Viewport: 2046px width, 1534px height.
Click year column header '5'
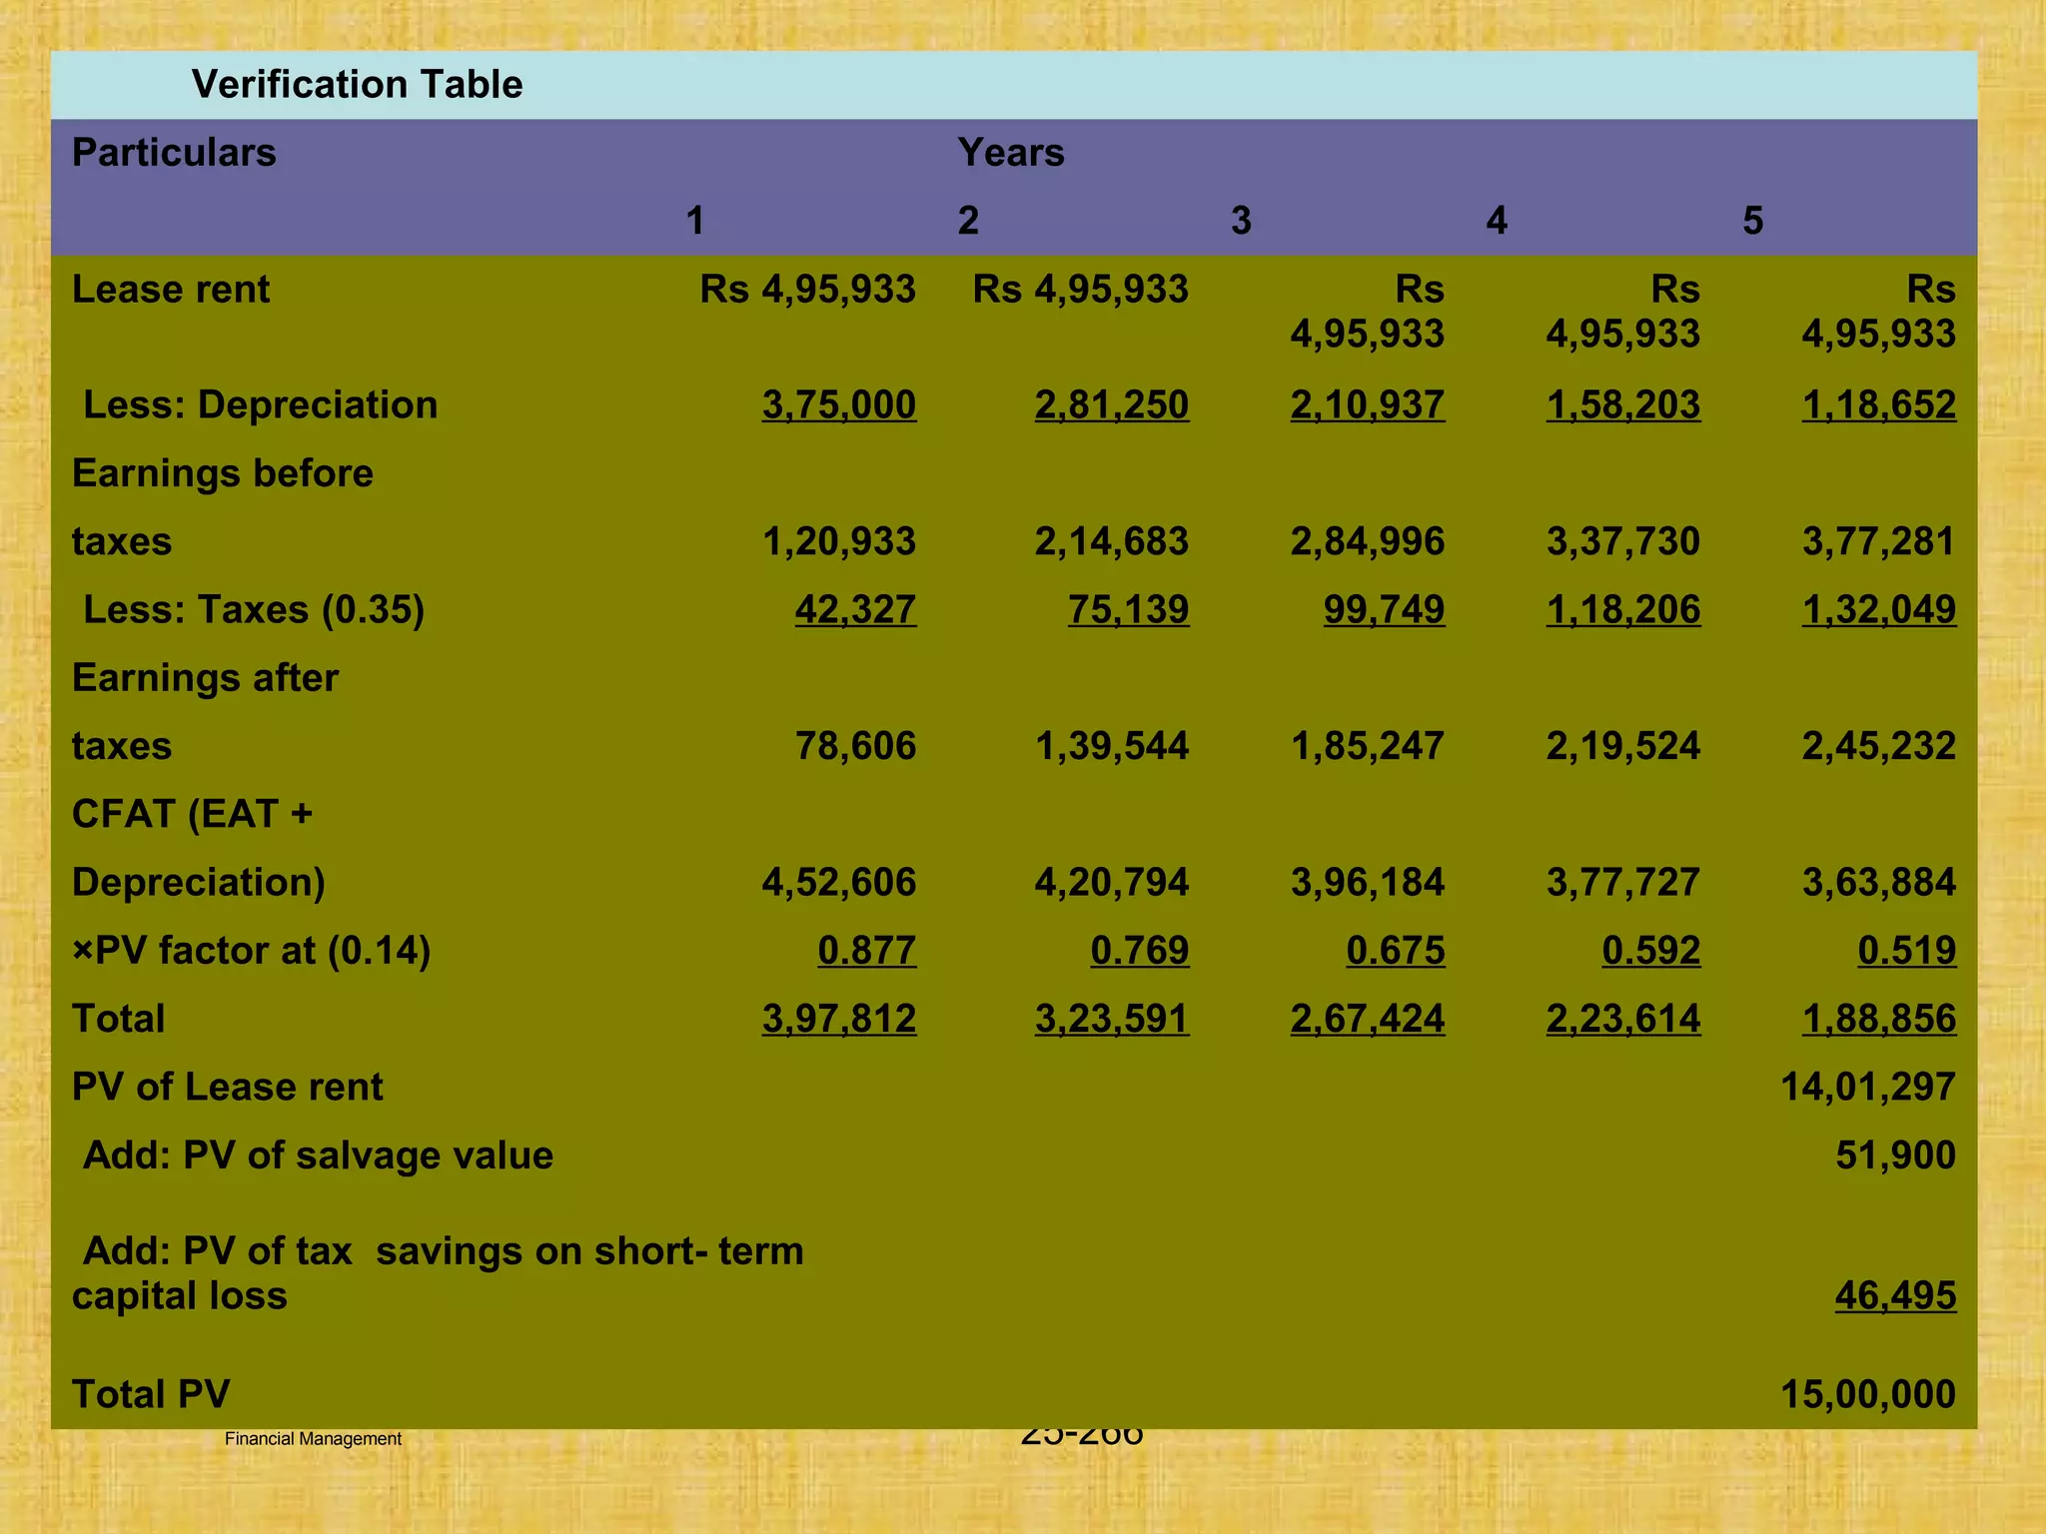[x=1752, y=221]
